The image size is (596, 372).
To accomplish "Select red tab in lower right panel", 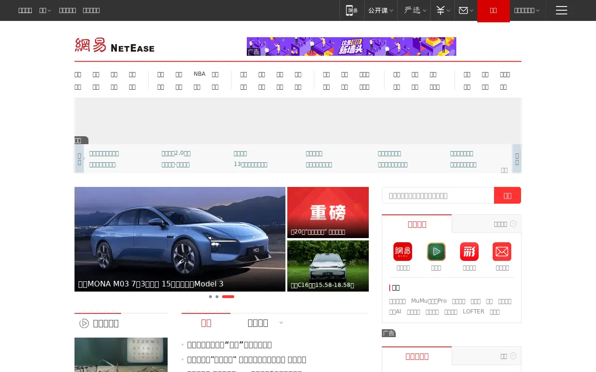I will (x=417, y=356).
